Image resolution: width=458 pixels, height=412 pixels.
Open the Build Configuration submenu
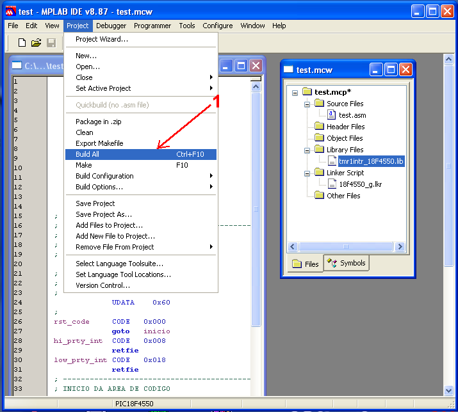[x=141, y=176]
